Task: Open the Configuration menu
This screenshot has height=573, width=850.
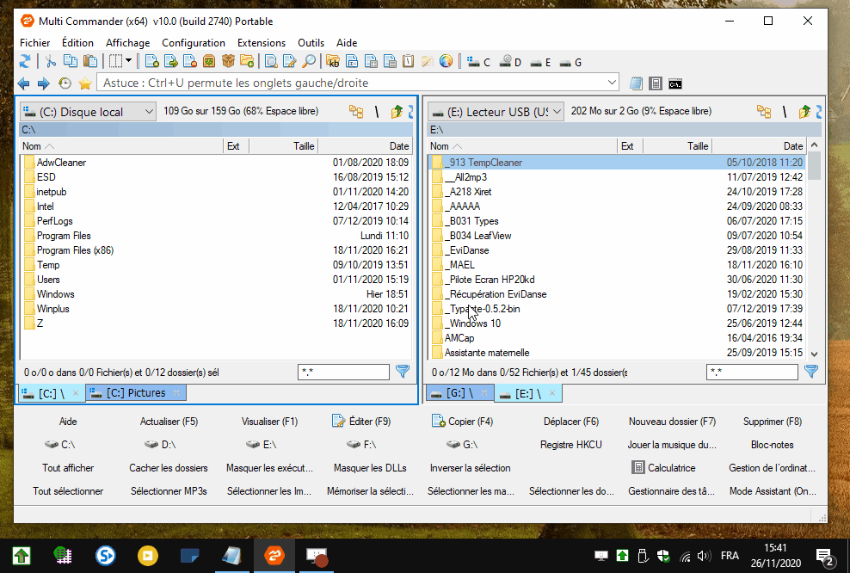Action: coord(193,43)
